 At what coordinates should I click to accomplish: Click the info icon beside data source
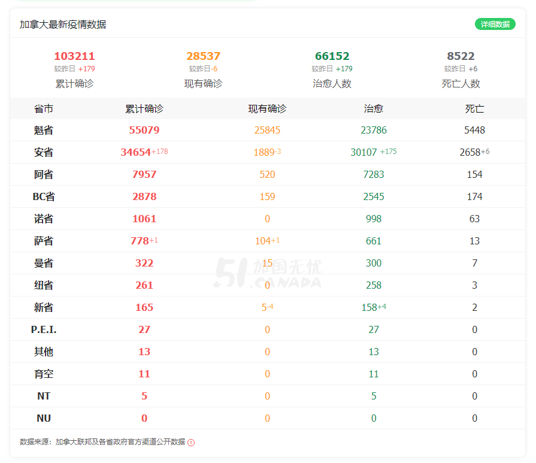tap(191, 443)
